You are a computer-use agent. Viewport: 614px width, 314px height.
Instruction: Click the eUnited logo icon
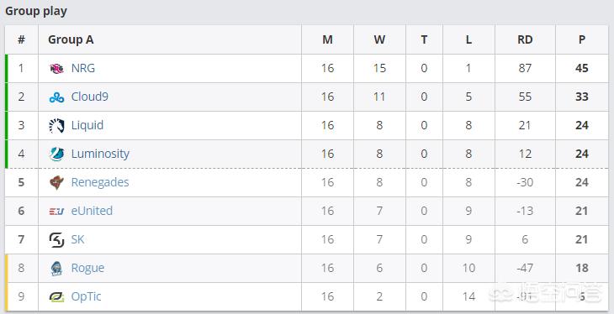tap(57, 212)
